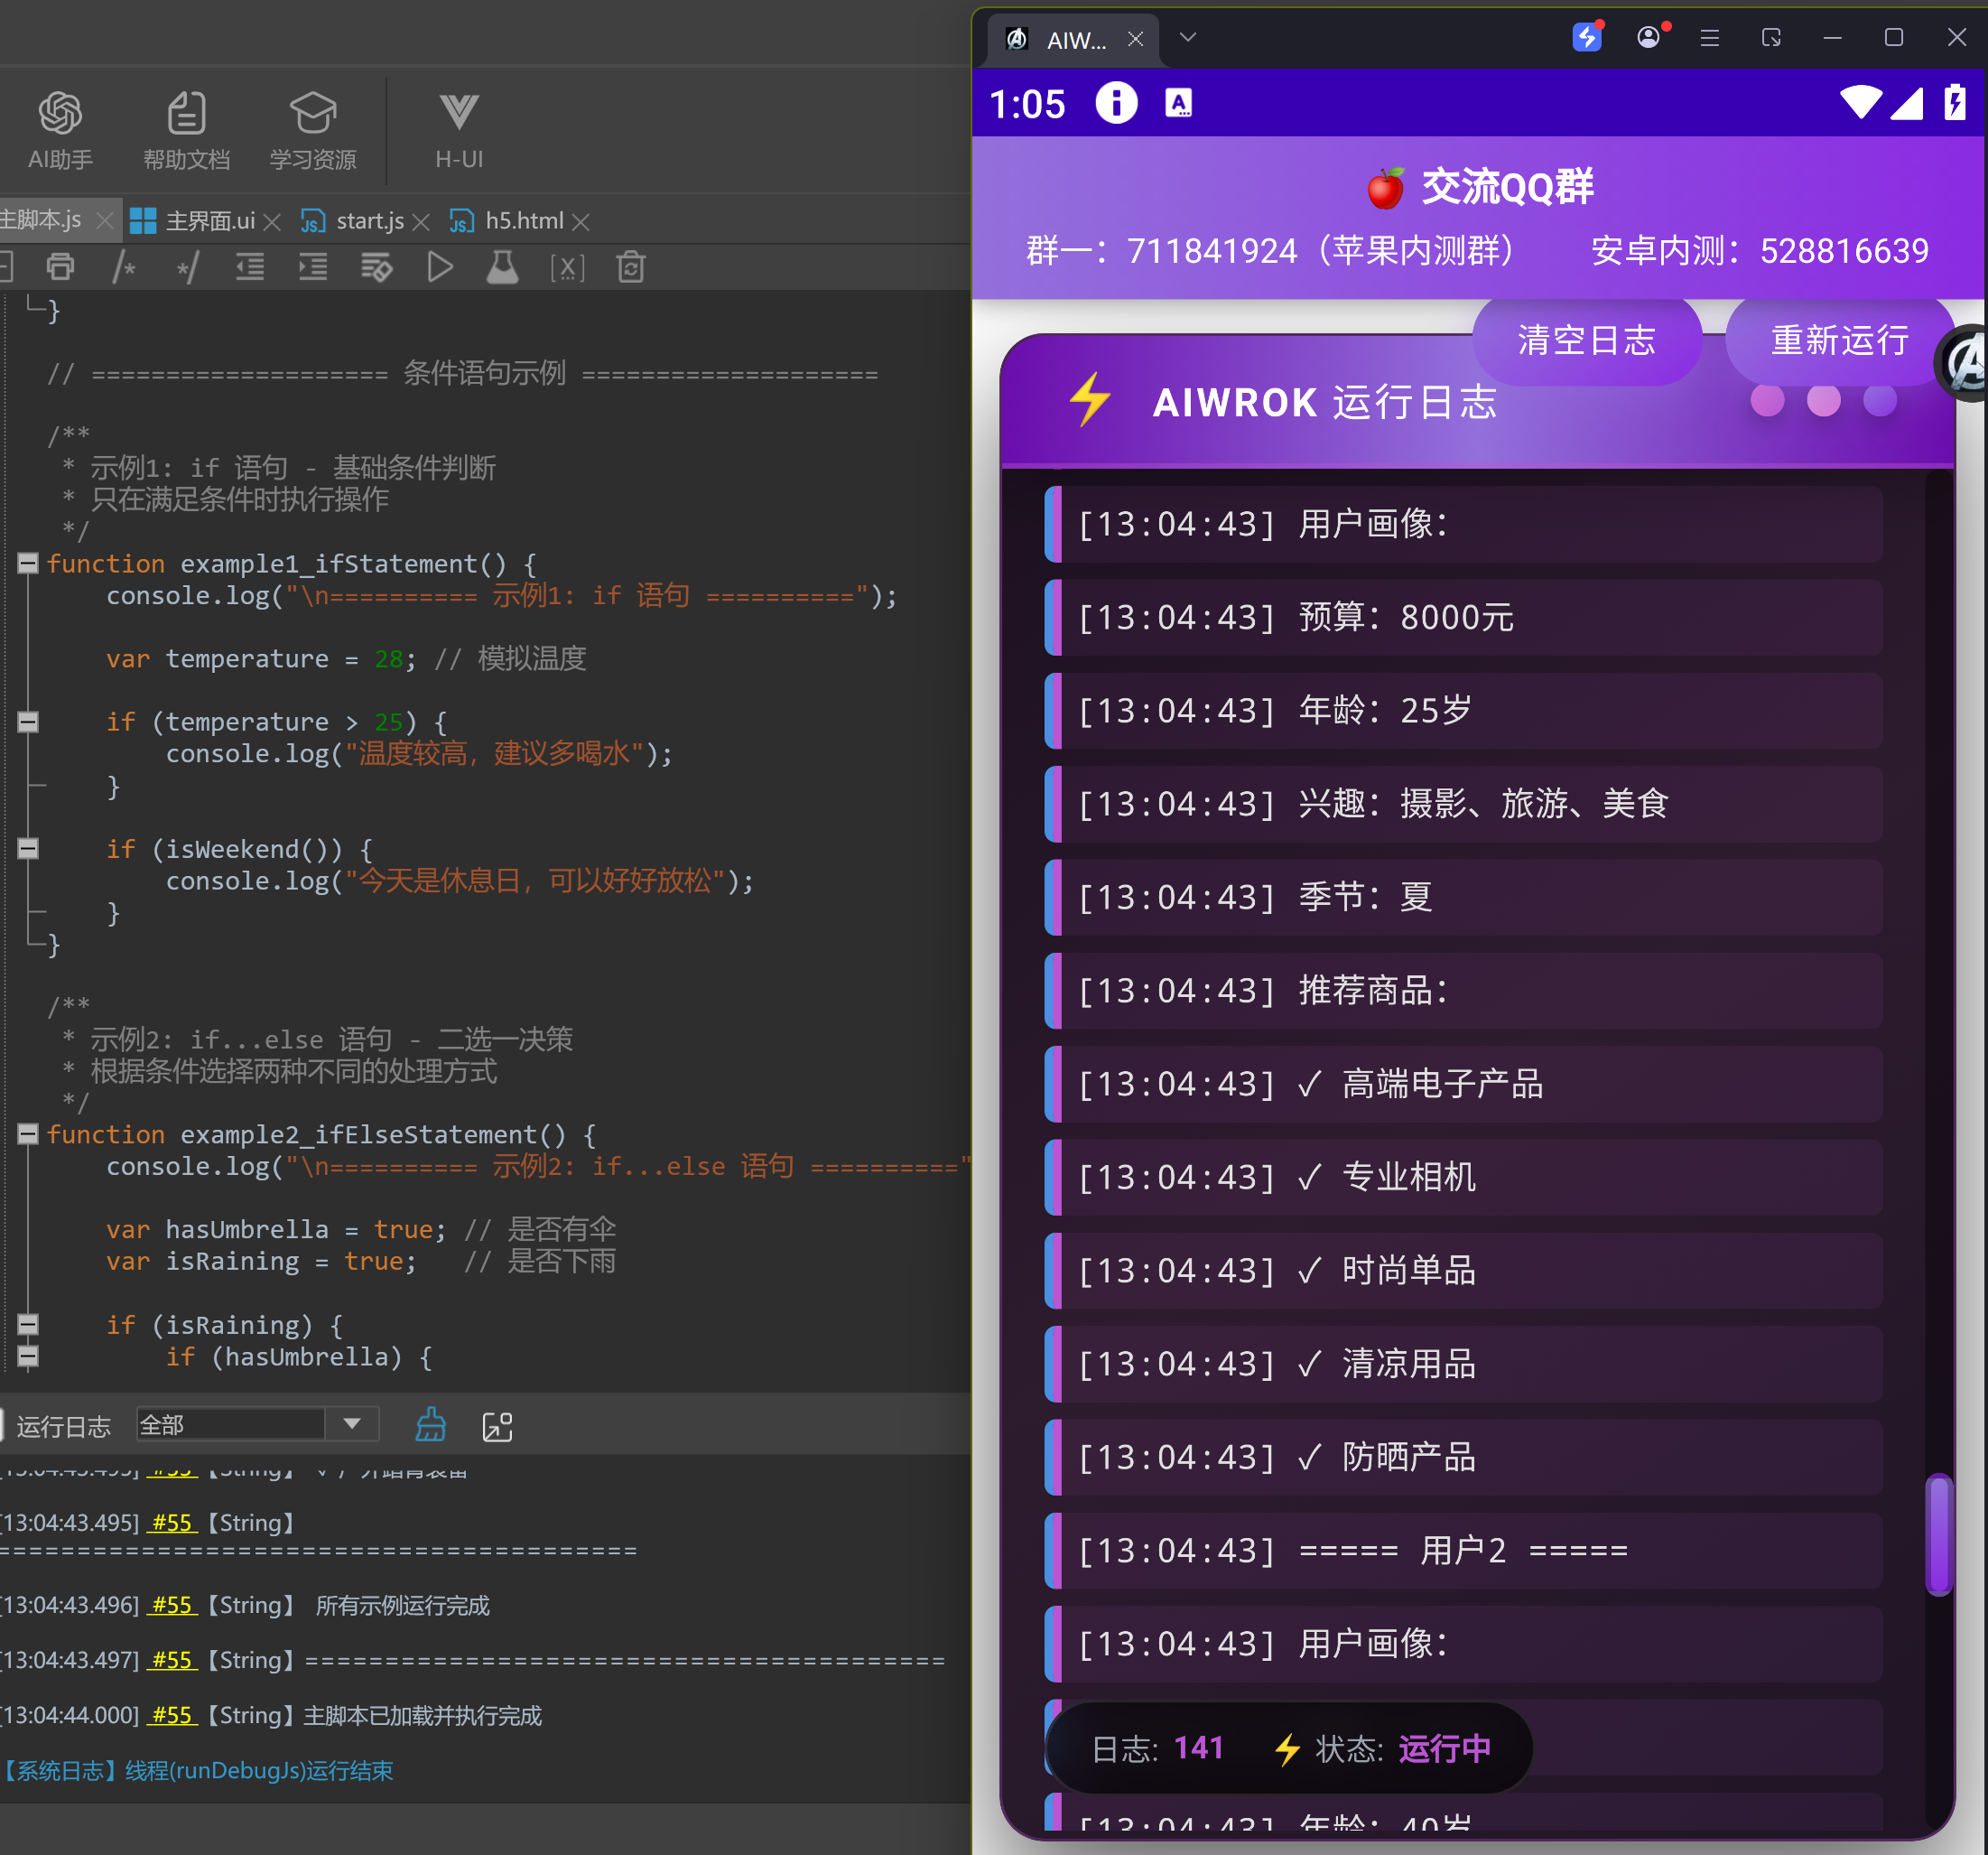Open the 学习资源 learning resources
1988x1855 pixels.
313,130
